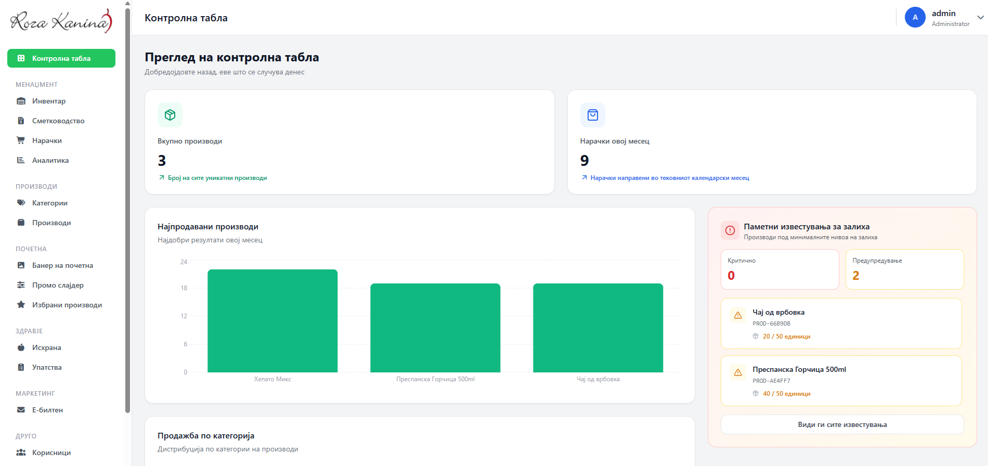Click the Е-билтен envelope icon

[21, 410]
